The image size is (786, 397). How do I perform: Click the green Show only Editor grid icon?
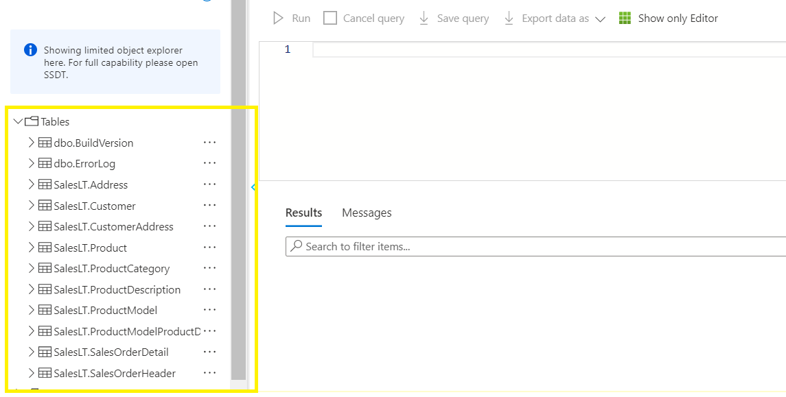coord(625,19)
